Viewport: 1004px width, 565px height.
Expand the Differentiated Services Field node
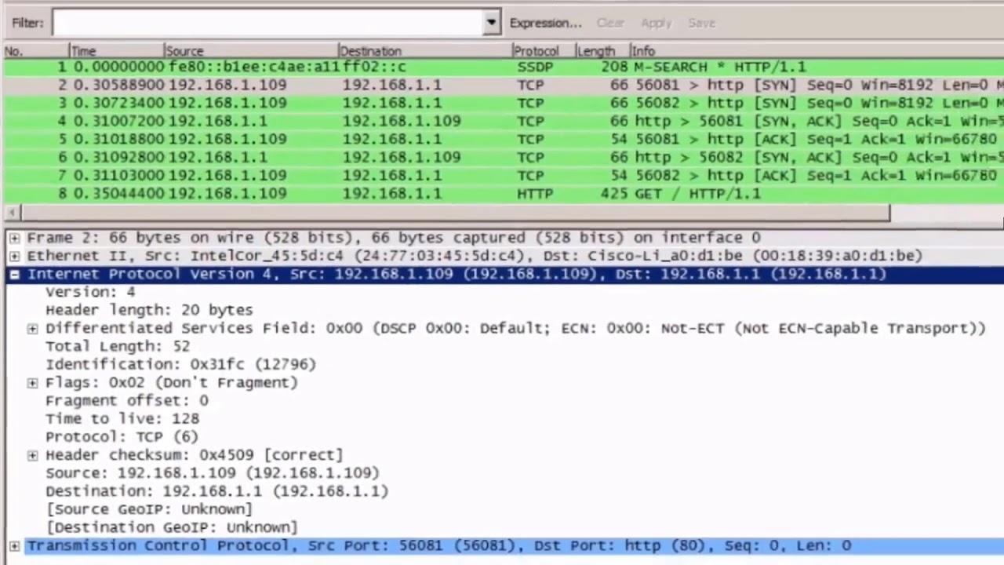click(32, 329)
